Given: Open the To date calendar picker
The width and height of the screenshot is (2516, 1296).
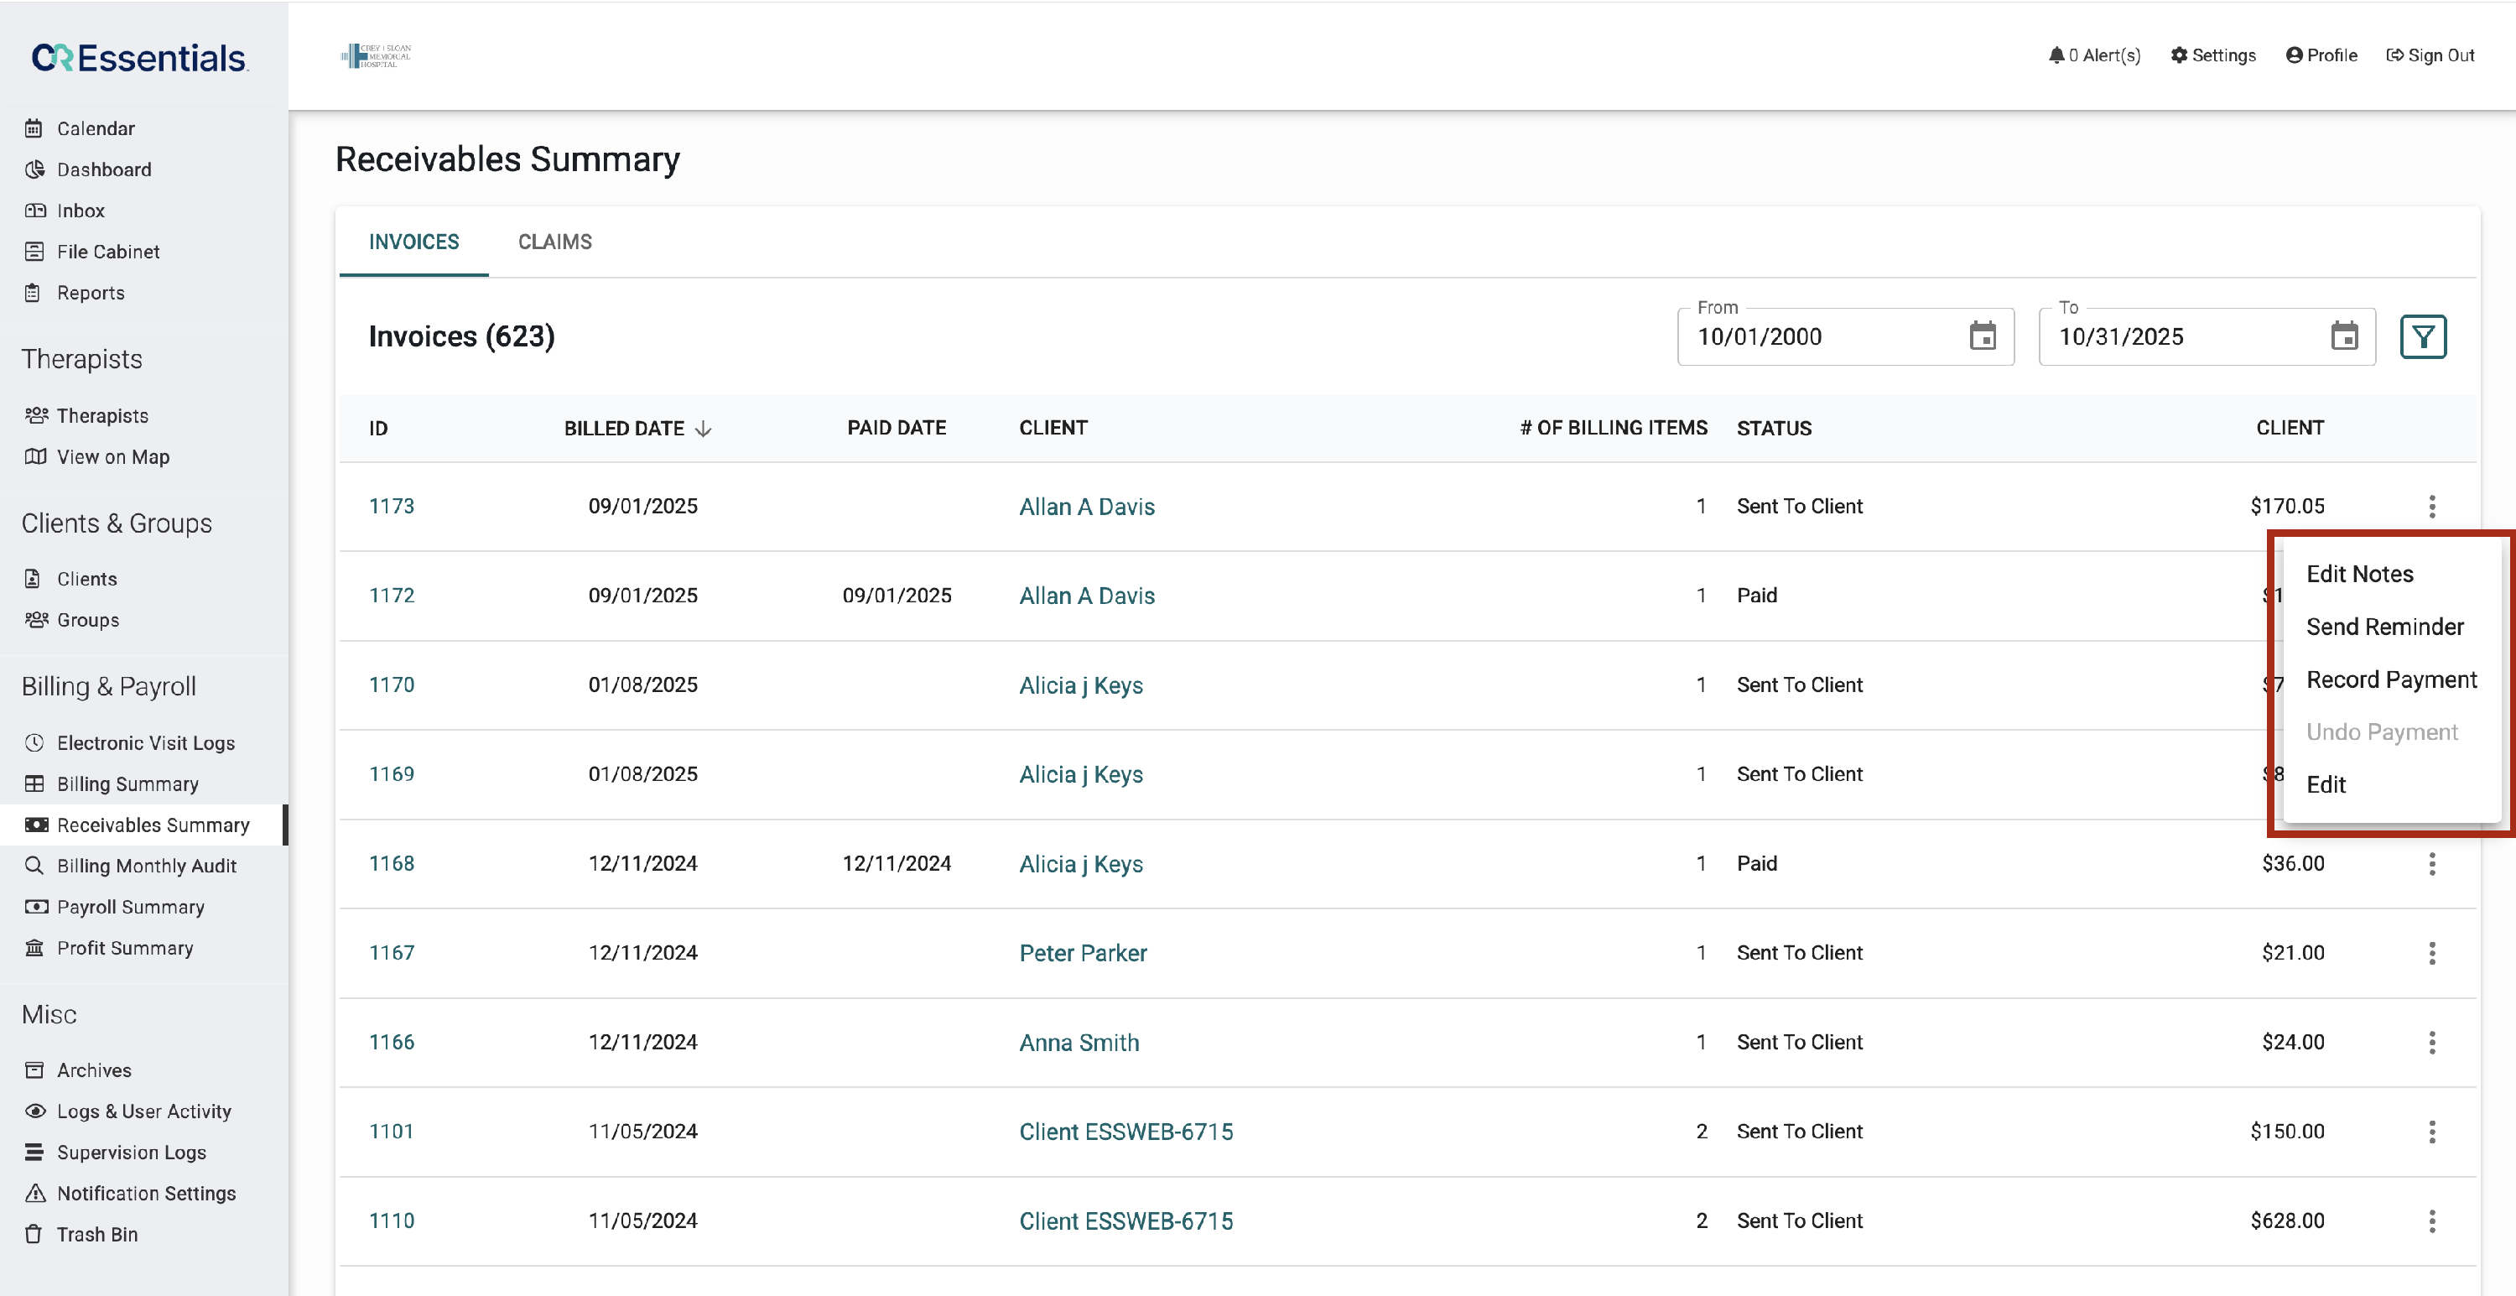Looking at the screenshot, I should (x=2344, y=337).
